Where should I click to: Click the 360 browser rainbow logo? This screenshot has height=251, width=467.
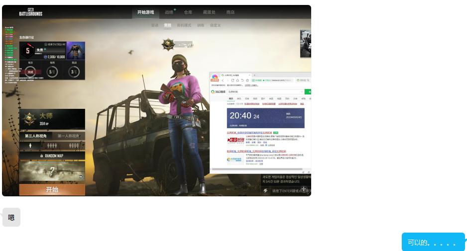pyautogui.click(x=215, y=78)
